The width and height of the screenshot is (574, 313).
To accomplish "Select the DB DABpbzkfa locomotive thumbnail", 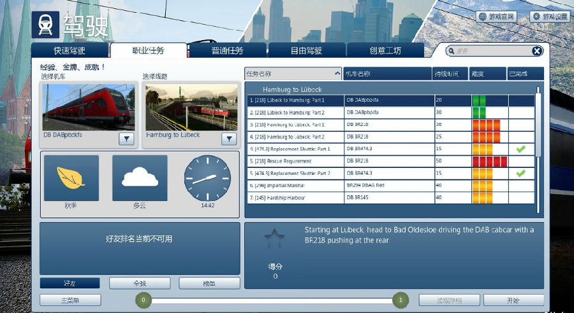I will [x=89, y=108].
